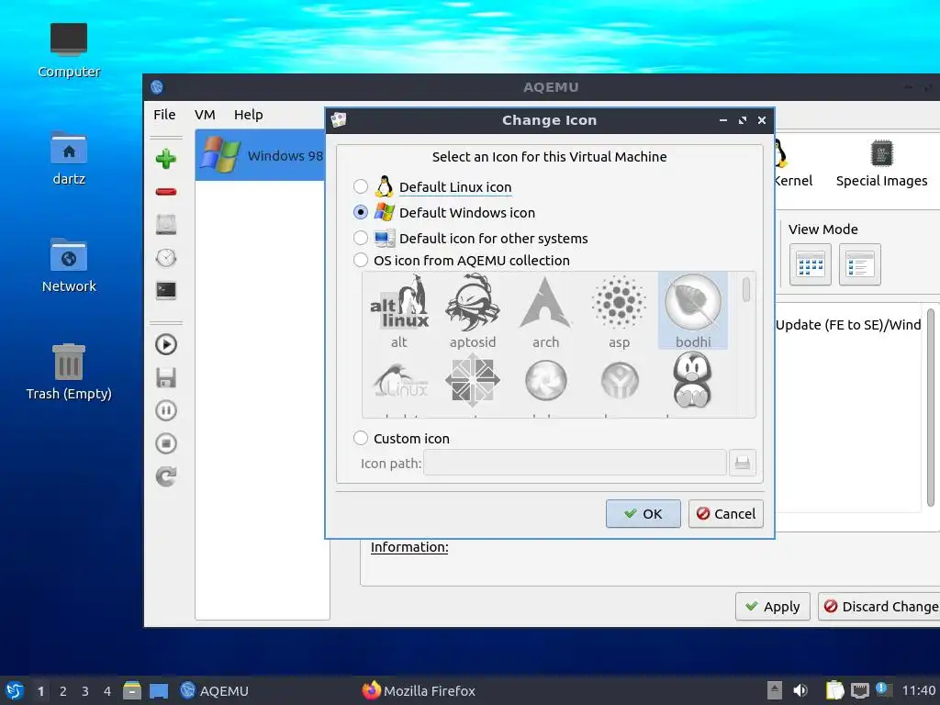
Task: Select Default icon for other systems
Action: 471,238
